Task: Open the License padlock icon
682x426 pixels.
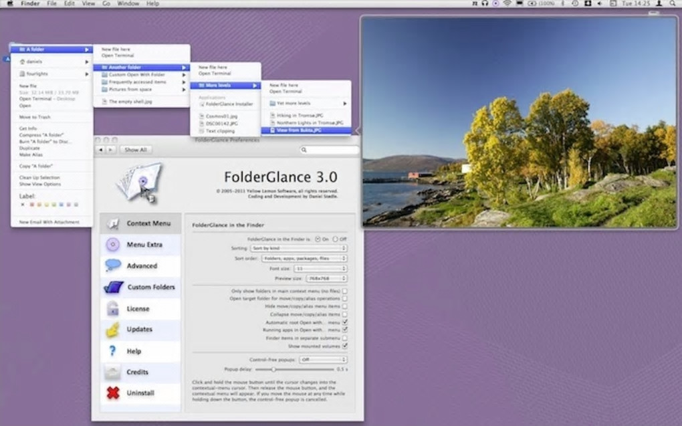Action: [113, 309]
